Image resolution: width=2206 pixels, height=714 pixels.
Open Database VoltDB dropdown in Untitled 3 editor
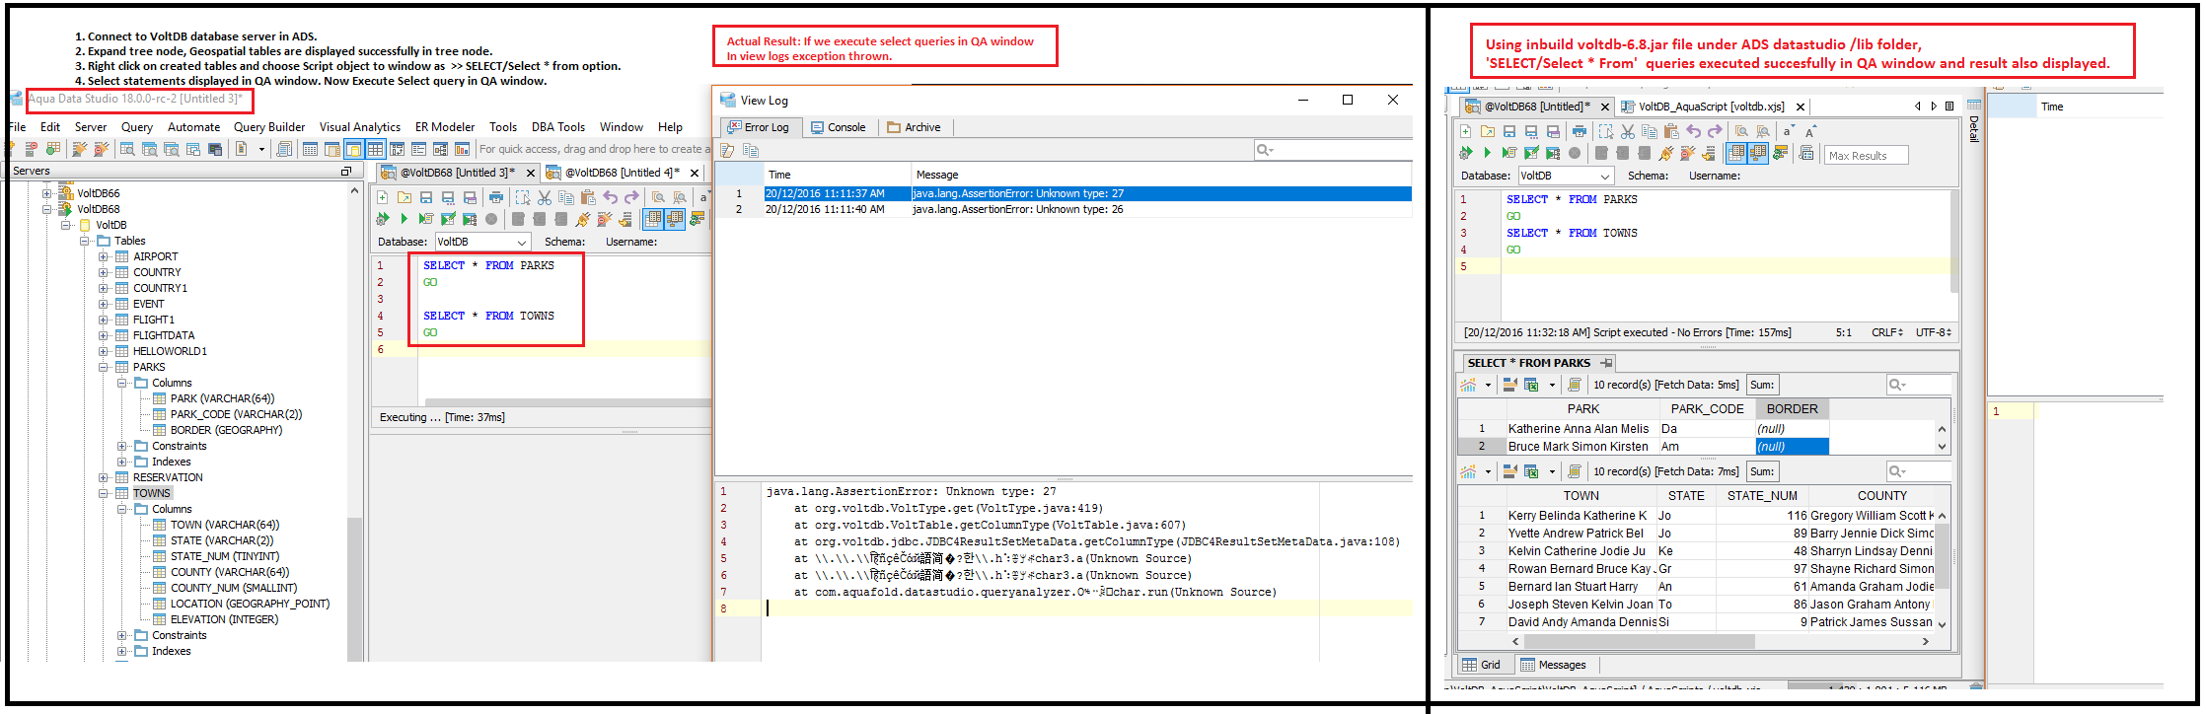[x=482, y=242]
